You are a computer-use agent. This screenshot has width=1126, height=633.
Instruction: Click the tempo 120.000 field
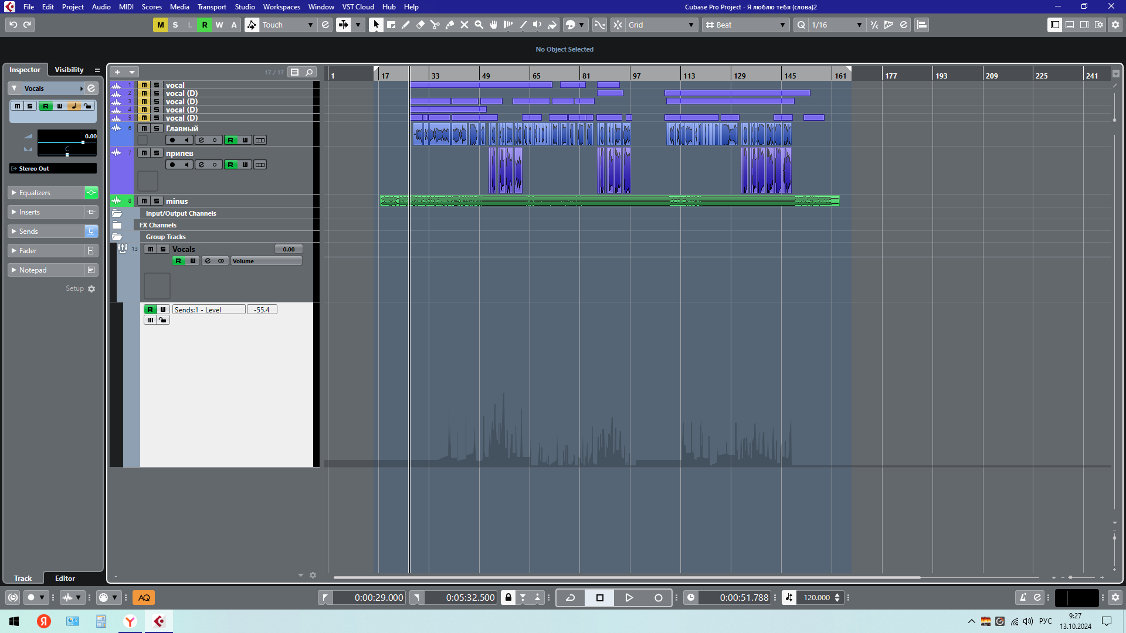(x=816, y=598)
